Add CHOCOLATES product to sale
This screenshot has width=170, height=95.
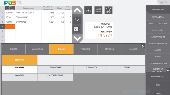[91, 69]
